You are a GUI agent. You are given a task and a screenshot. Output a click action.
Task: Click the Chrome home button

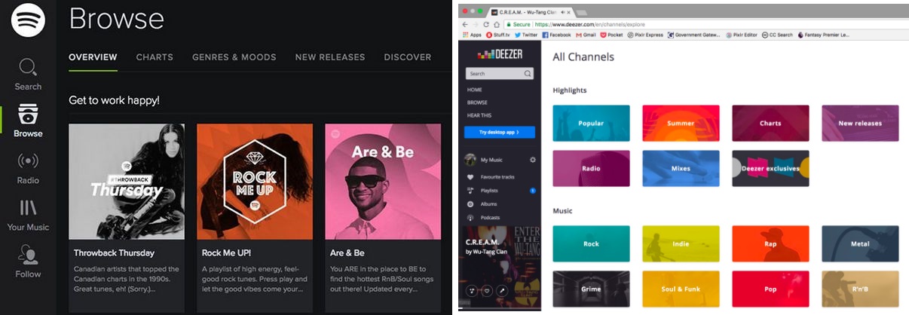coord(497,24)
